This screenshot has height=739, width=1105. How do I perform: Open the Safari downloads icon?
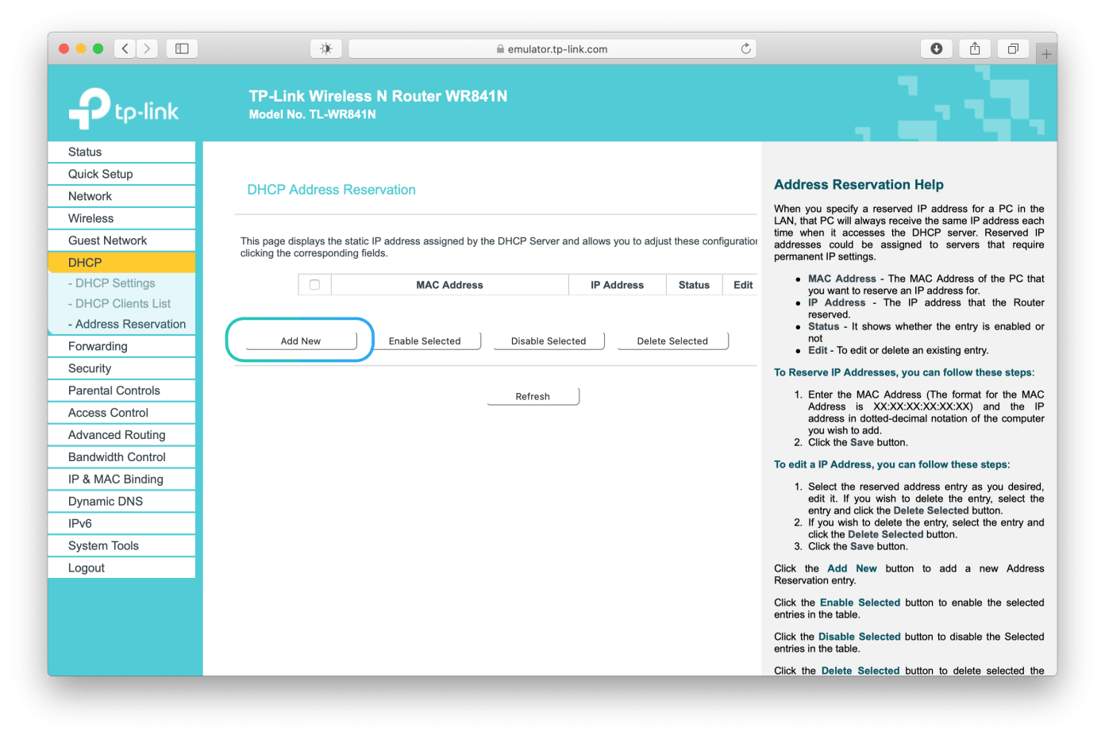[x=936, y=48]
